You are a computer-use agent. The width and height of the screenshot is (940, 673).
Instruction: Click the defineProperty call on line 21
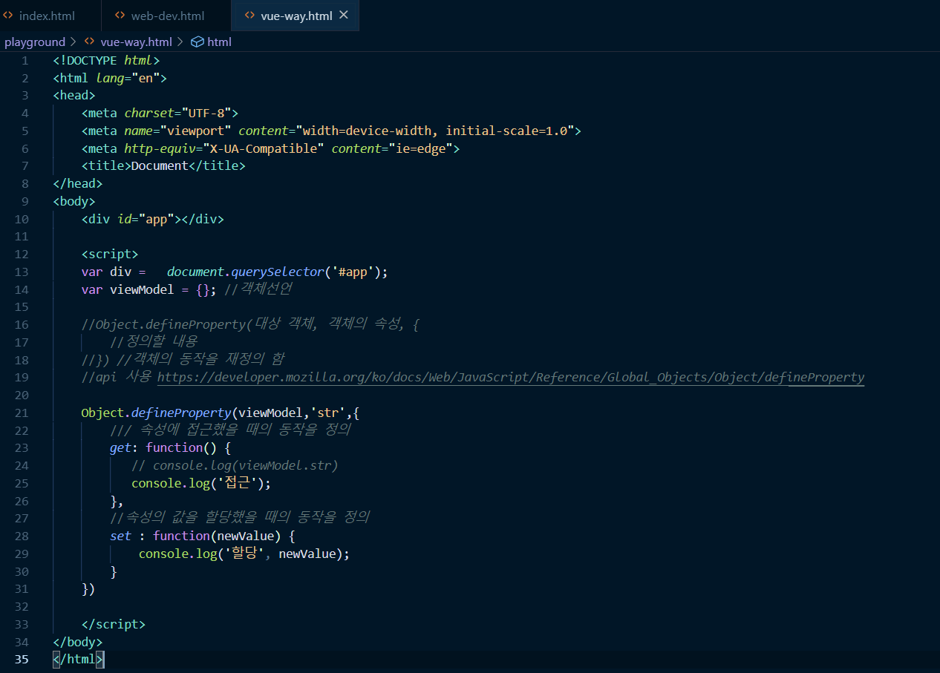click(x=181, y=413)
